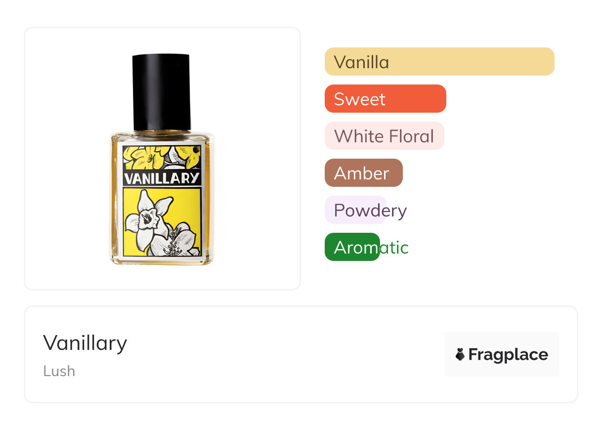
Task: Click the 'ery' letters outside Powdery bar
Action: [x=397, y=211]
